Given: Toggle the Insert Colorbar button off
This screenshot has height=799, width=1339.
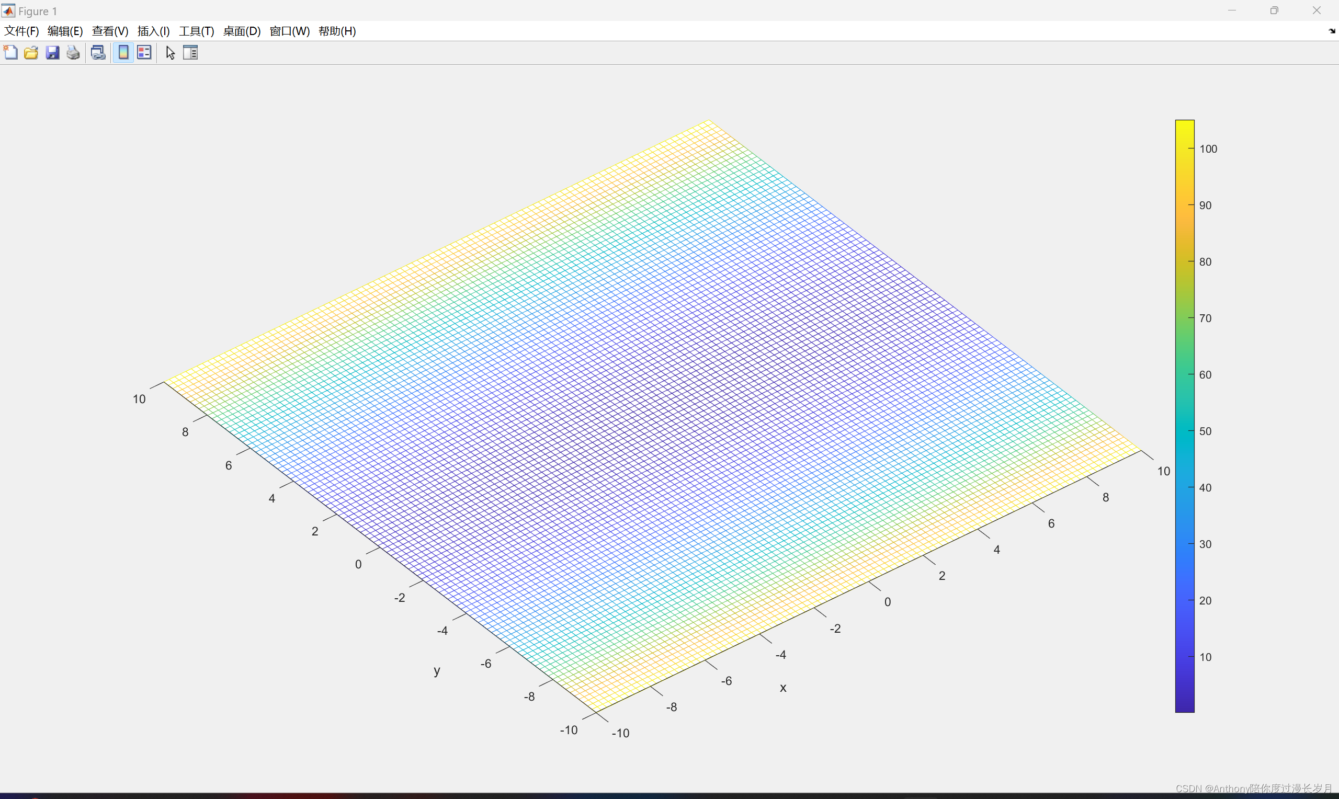Looking at the screenshot, I should click(x=123, y=53).
